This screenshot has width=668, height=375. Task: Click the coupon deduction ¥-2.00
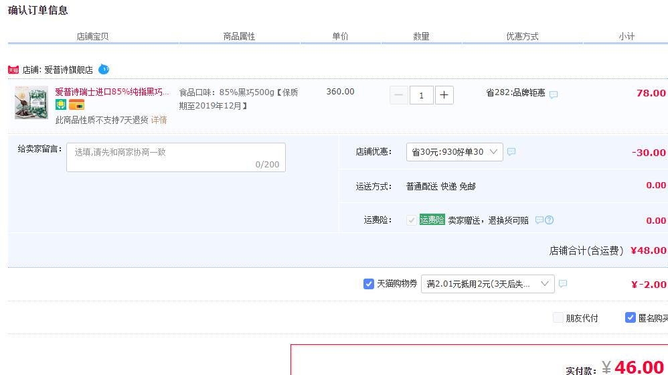tap(649, 285)
